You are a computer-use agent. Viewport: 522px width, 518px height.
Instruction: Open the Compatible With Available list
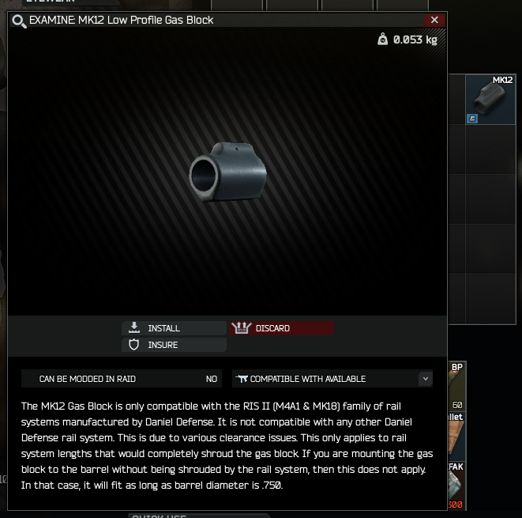(332, 379)
